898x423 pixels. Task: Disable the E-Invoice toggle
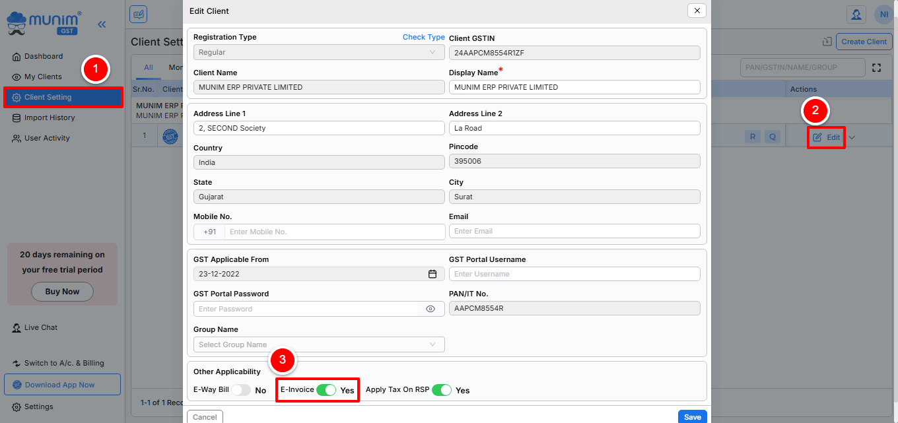coord(326,390)
